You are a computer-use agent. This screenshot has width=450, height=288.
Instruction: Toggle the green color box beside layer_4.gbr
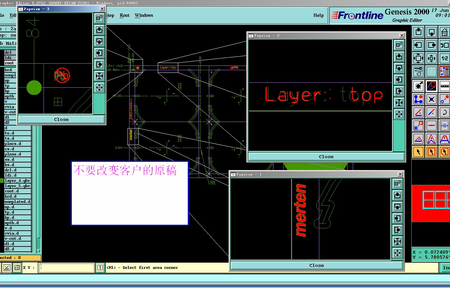pos(2,181)
